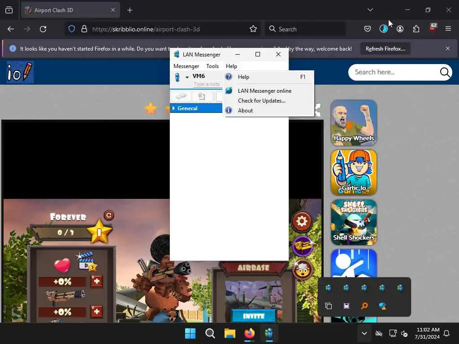The height and width of the screenshot is (344, 459).
Task: Open a new Firefox tab
Action: [x=130, y=10]
